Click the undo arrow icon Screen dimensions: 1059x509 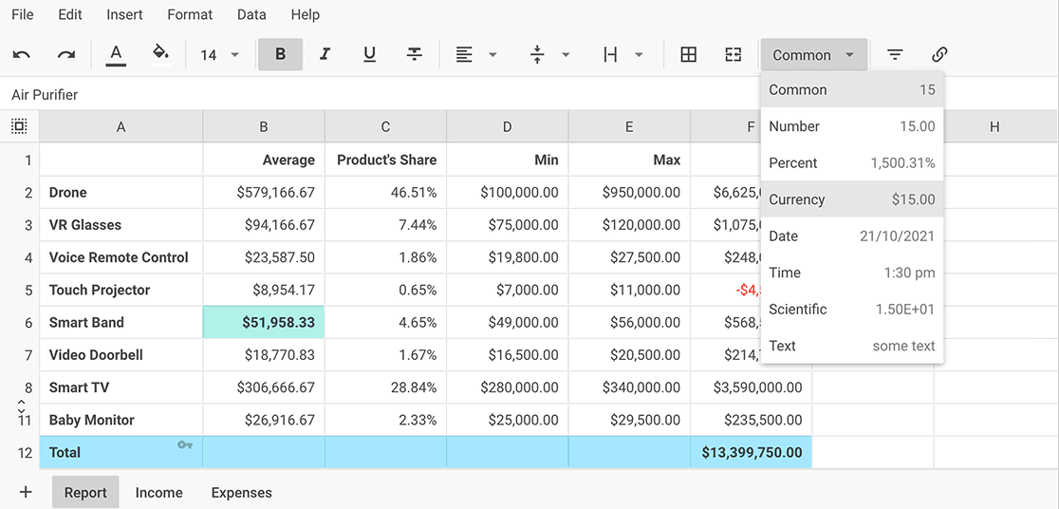[22, 55]
